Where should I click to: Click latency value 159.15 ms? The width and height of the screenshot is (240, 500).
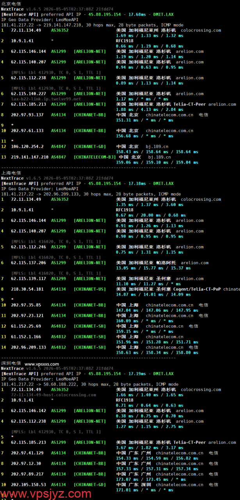click(127, 331)
